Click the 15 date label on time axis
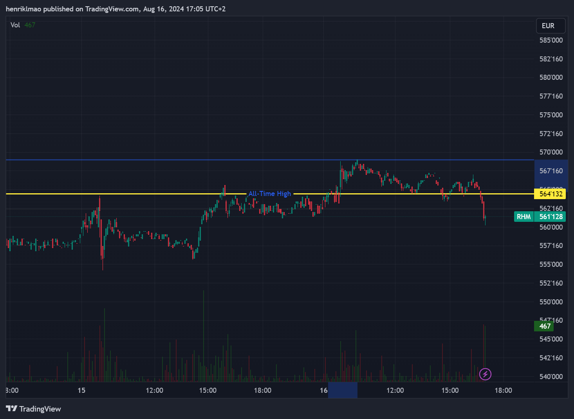 pyautogui.click(x=81, y=390)
